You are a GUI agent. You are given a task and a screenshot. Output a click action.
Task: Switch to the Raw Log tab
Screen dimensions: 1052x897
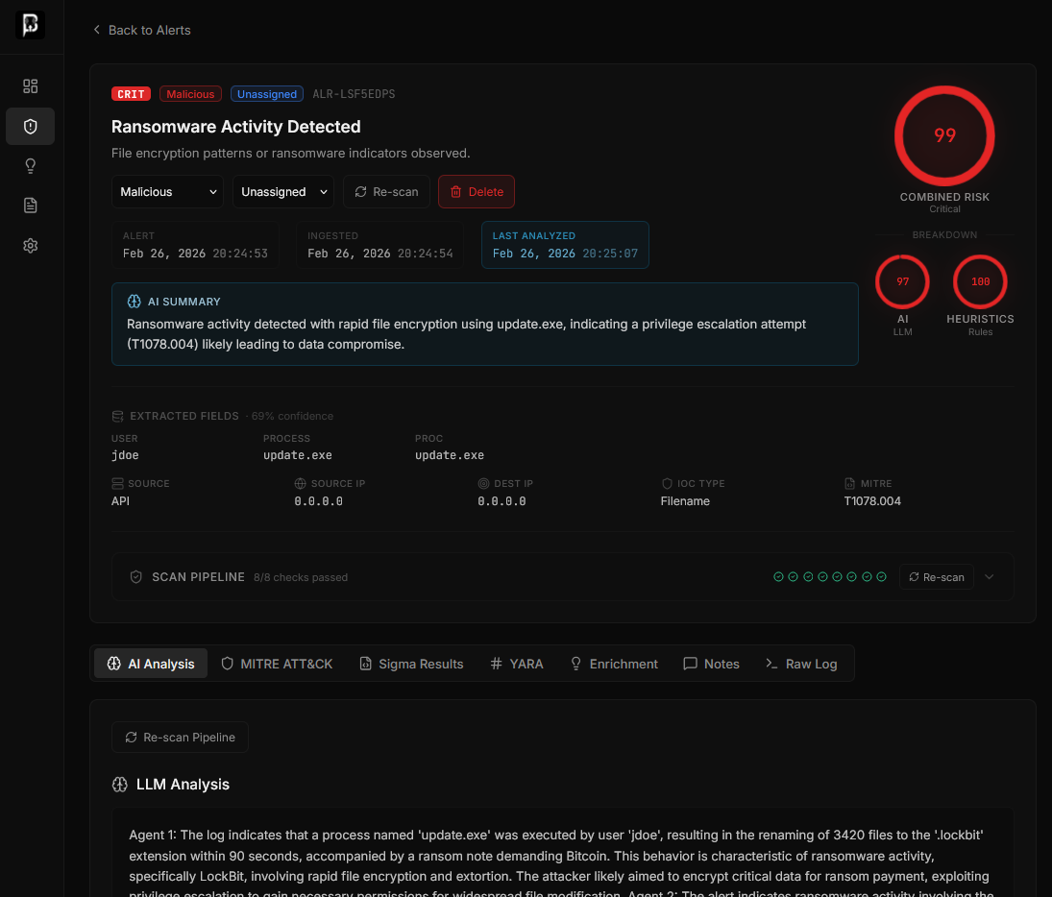point(801,664)
